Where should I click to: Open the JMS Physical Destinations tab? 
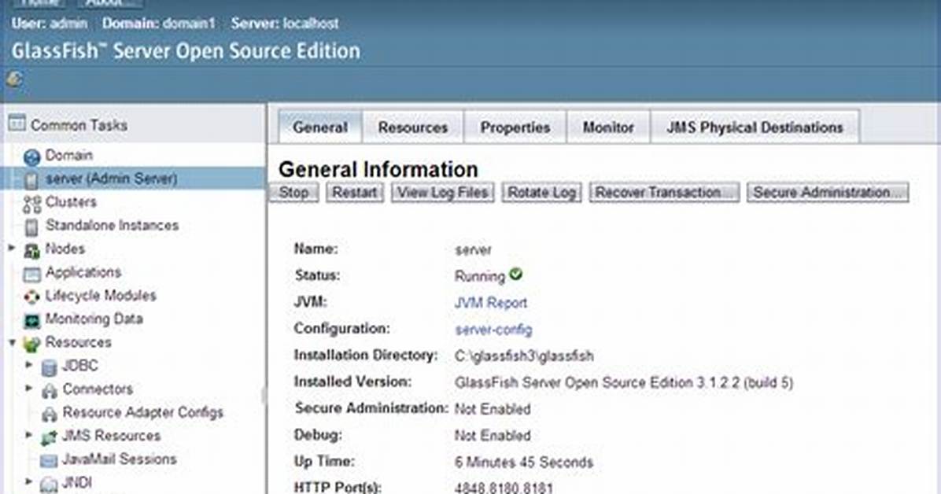pos(755,127)
